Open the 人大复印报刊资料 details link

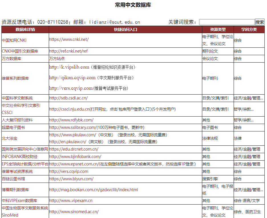pyautogui.click(x=17, y=120)
